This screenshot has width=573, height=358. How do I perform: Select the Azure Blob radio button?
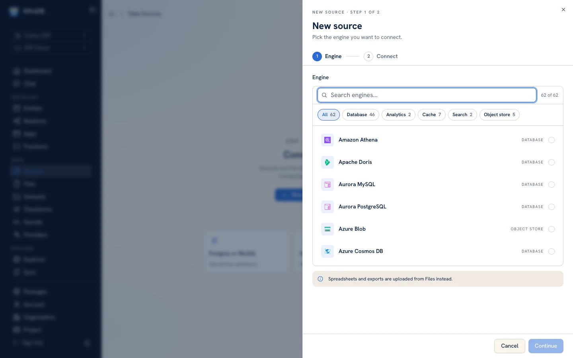[552, 229]
